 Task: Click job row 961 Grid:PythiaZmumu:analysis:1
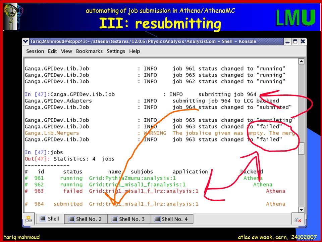[x=144, y=178]
